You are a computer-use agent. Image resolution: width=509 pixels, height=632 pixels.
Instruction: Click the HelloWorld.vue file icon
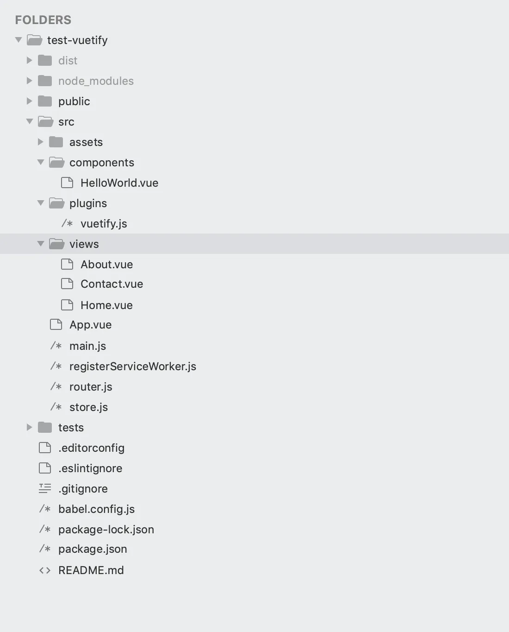(x=67, y=183)
